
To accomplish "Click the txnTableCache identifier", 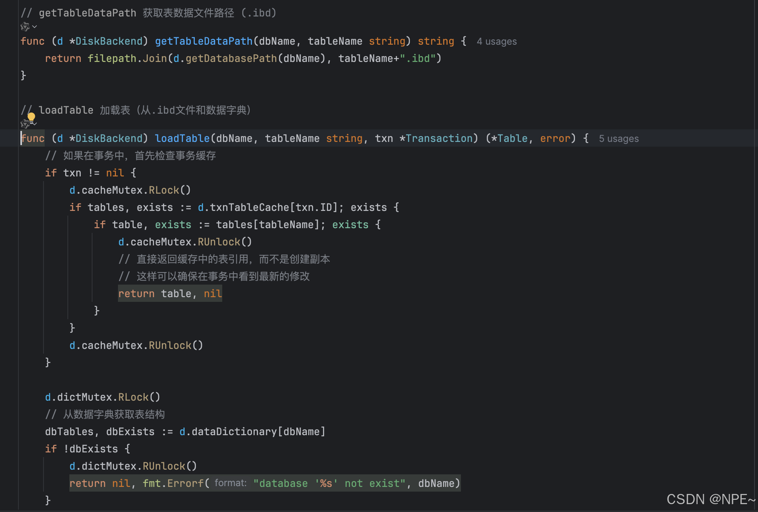I will [x=249, y=207].
